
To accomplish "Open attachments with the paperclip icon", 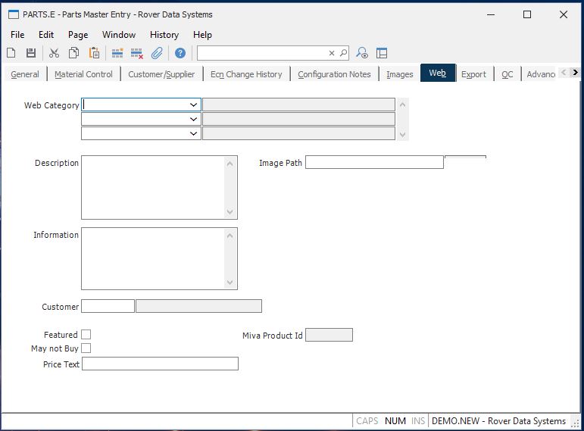I will 157,53.
